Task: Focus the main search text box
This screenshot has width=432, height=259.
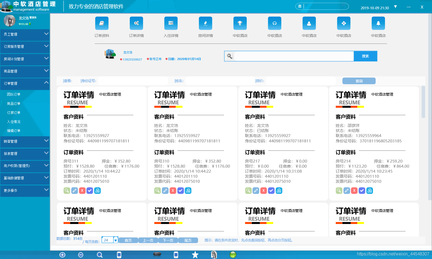Action: 294,56
